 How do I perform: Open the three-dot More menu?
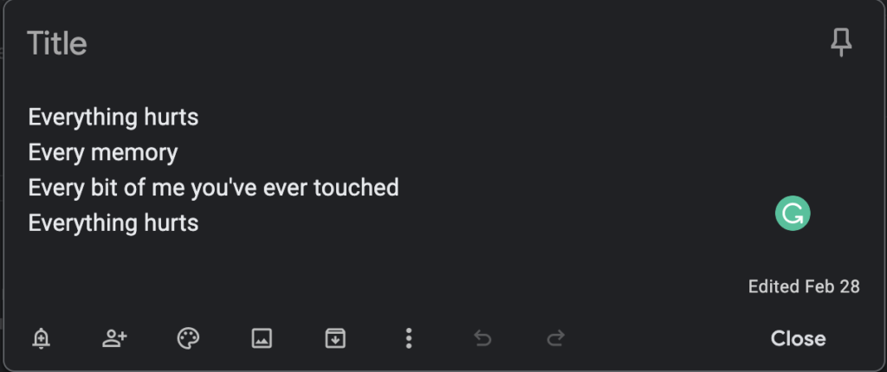click(409, 338)
